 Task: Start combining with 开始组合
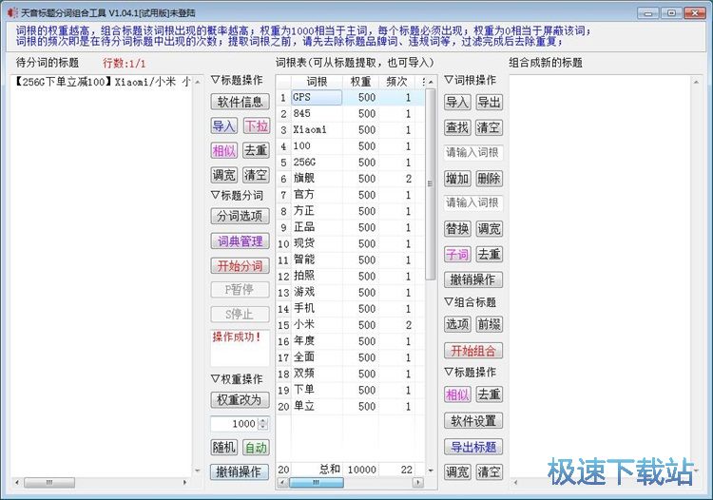tap(472, 351)
